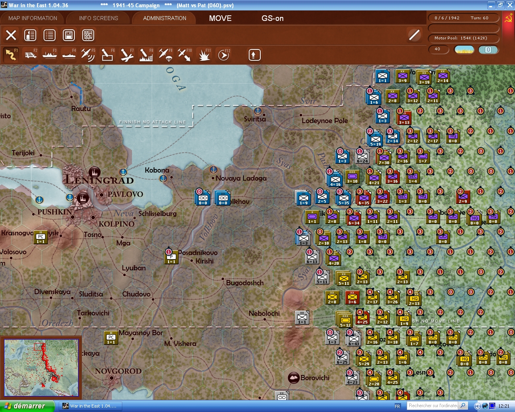Screen dimensions: 515x412
Task: Click the port anchor at Sviritsa
Action: [x=258, y=111]
